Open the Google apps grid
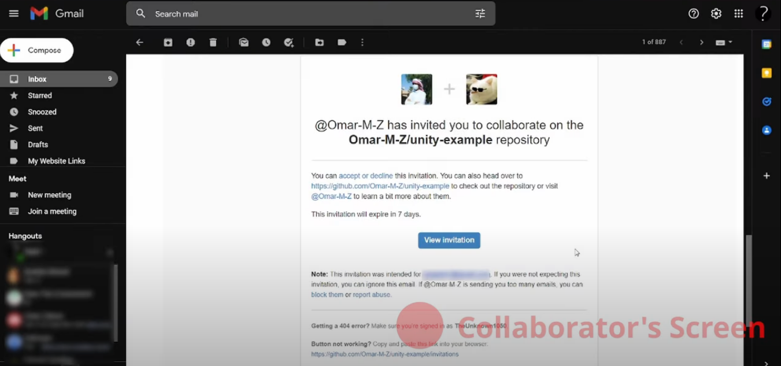The image size is (781, 366). (x=738, y=13)
